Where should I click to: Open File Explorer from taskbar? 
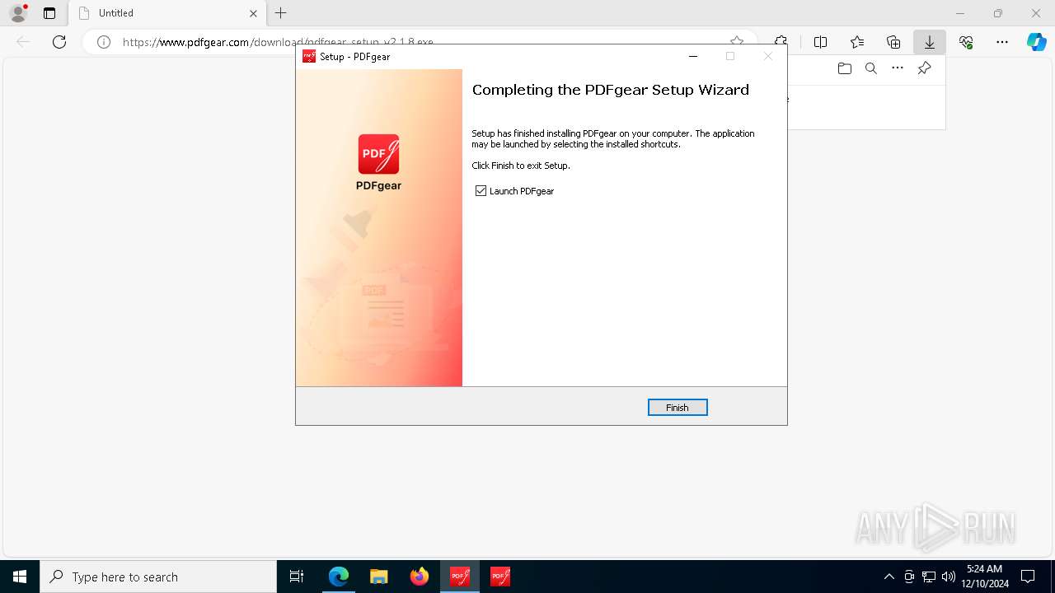378,577
